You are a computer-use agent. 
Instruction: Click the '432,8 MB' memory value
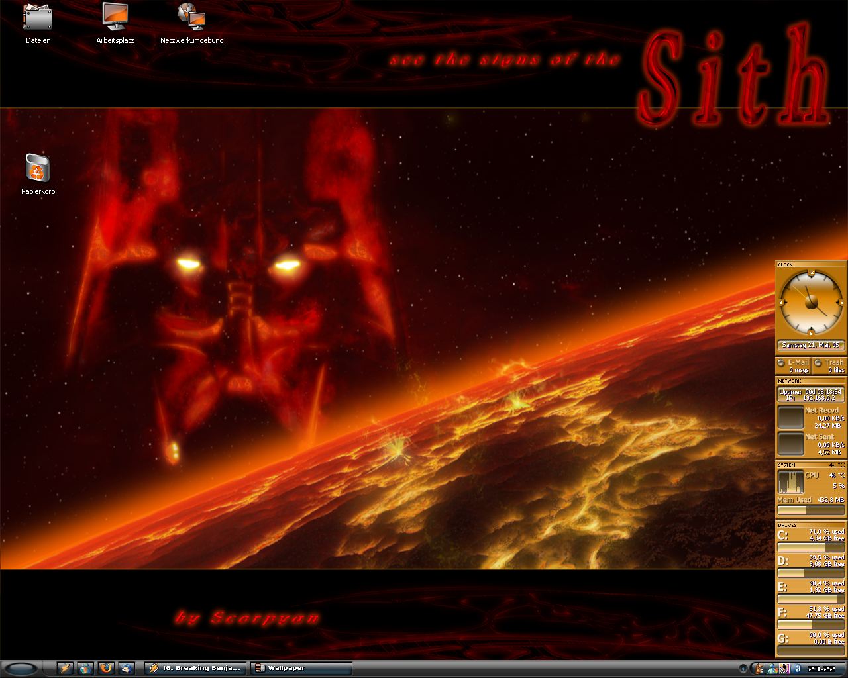(831, 500)
